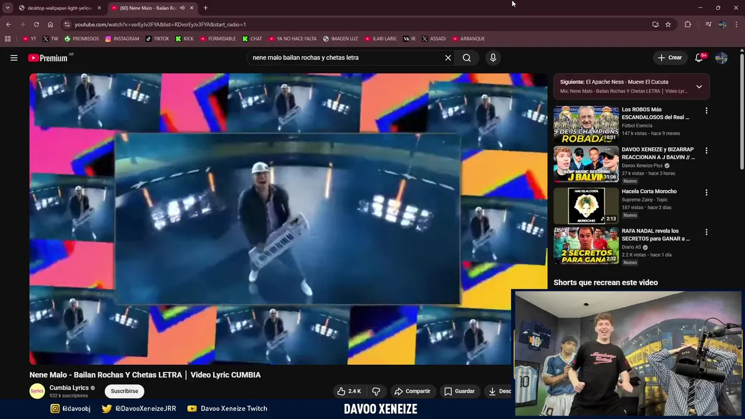Mute the playing Nene Malo tab audio
This screenshot has width=745, height=419.
pyautogui.click(x=182, y=8)
